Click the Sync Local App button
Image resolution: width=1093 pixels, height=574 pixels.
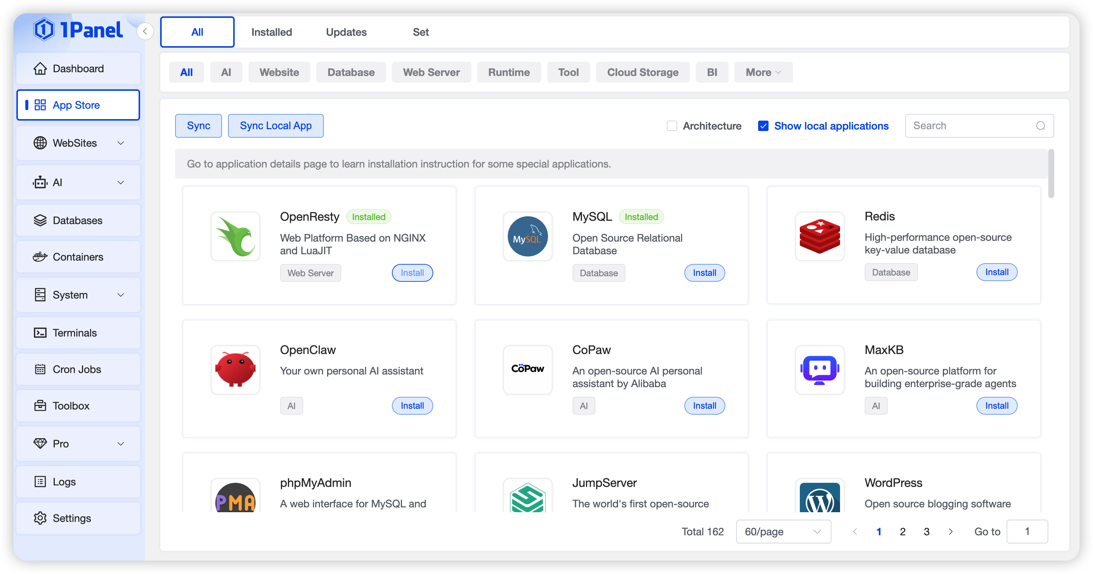pos(275,126)
